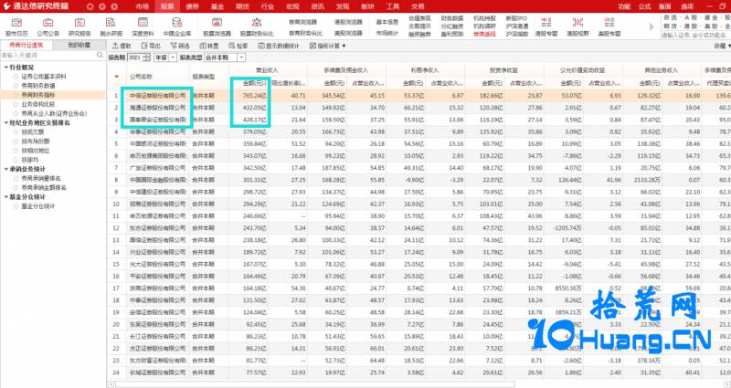731x388 pixels.
Task: Click the 765.24亿 revenue cell
Action: 255,96
